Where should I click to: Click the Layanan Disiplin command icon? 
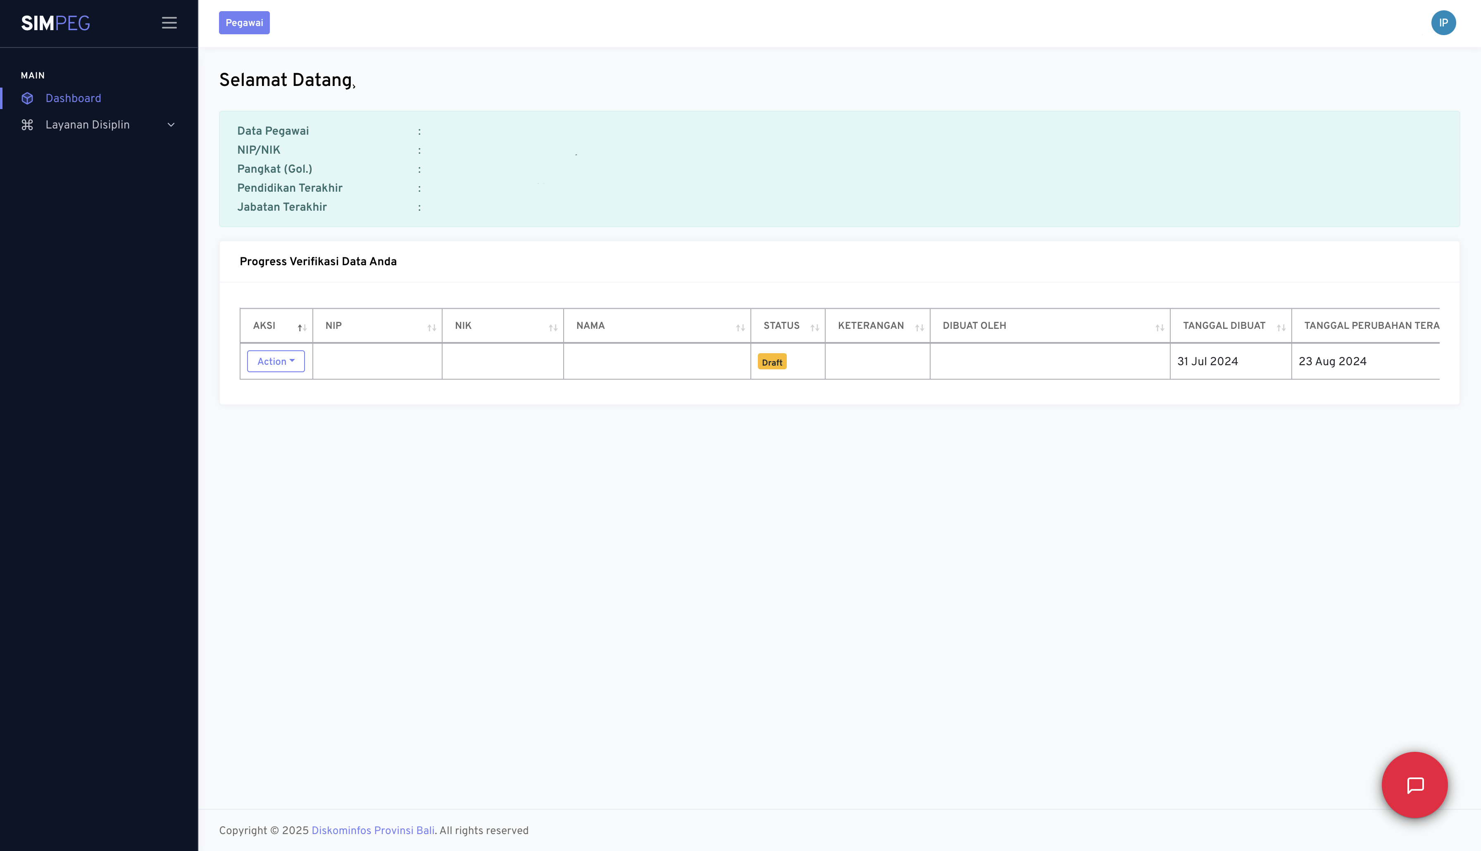pyautogui.click(x=27, y=124)
